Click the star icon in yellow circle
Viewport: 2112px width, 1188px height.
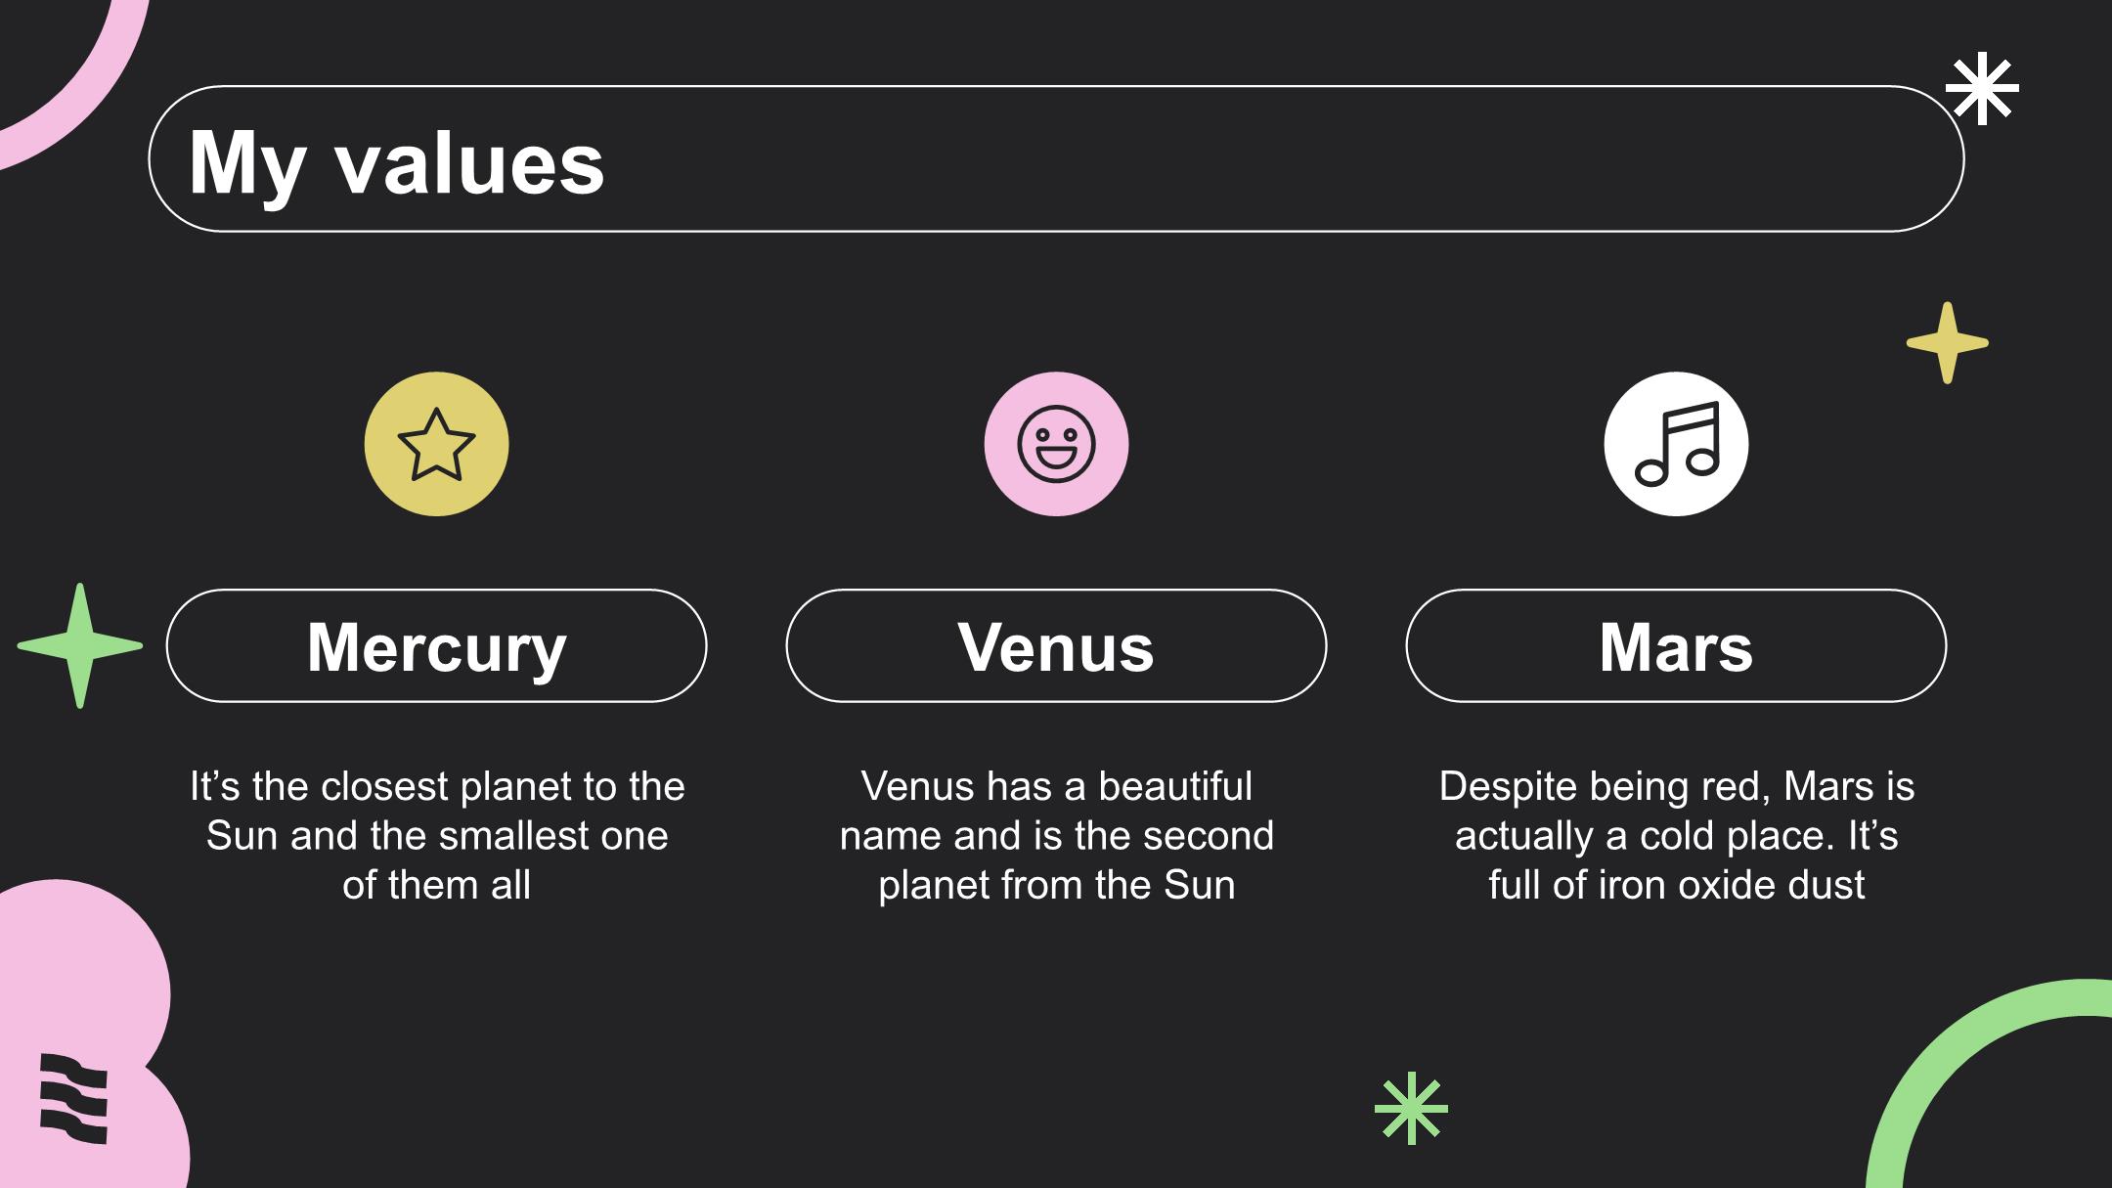click(x=436, y=444)
